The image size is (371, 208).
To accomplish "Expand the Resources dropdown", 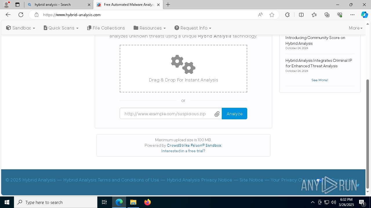I will point(150,28).
